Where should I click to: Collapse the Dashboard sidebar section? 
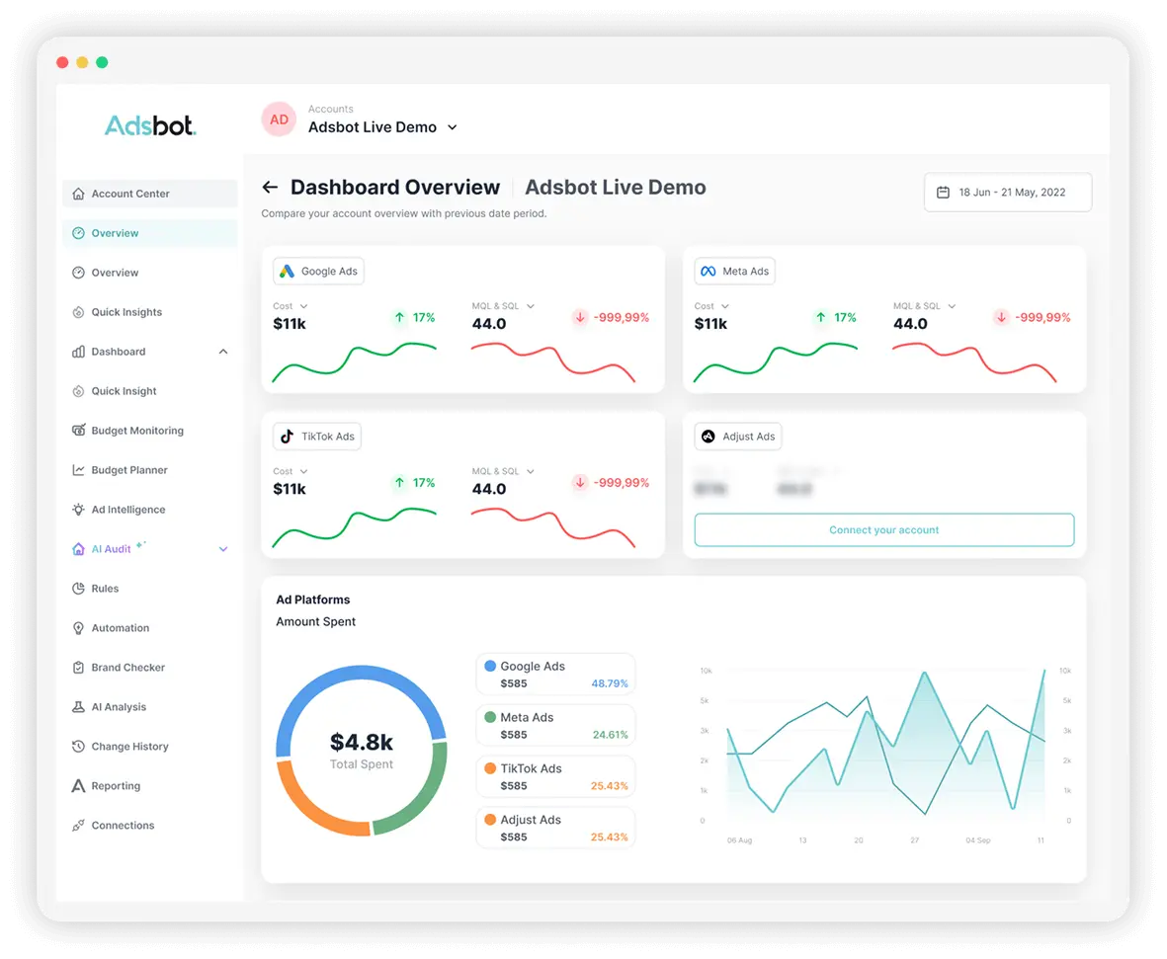pyautogui.click(x=222, y=352)
